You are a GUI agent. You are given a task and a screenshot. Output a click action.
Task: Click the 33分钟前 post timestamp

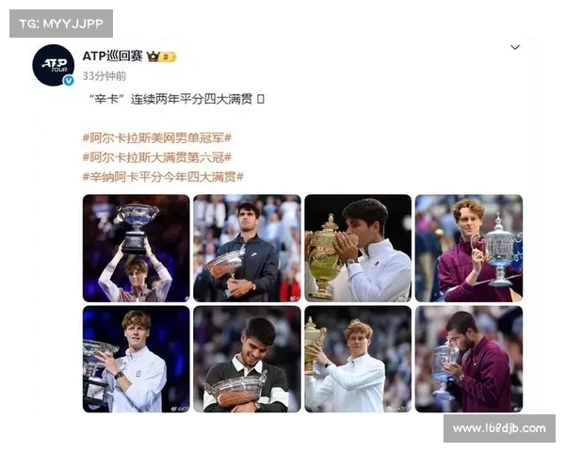[x=105, y=76]
